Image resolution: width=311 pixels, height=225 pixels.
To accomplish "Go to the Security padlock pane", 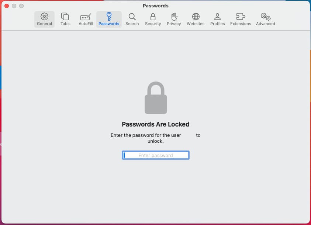I will click(153, 17).
